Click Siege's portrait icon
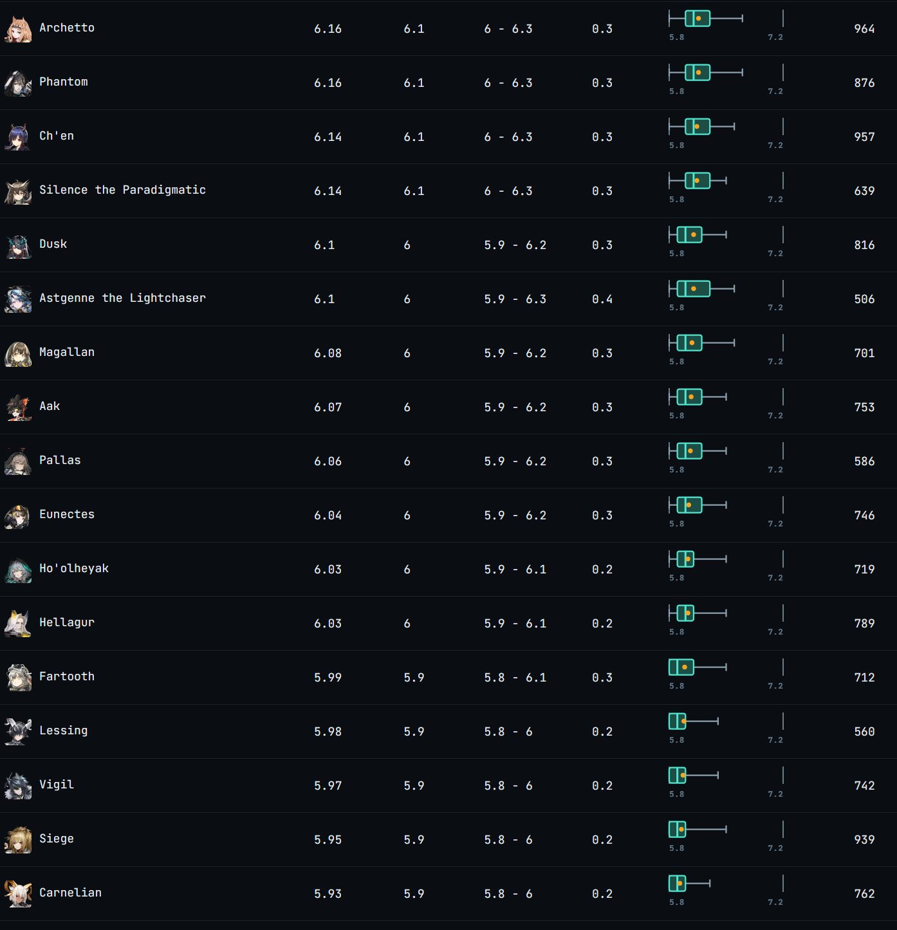 click(18, 840)
